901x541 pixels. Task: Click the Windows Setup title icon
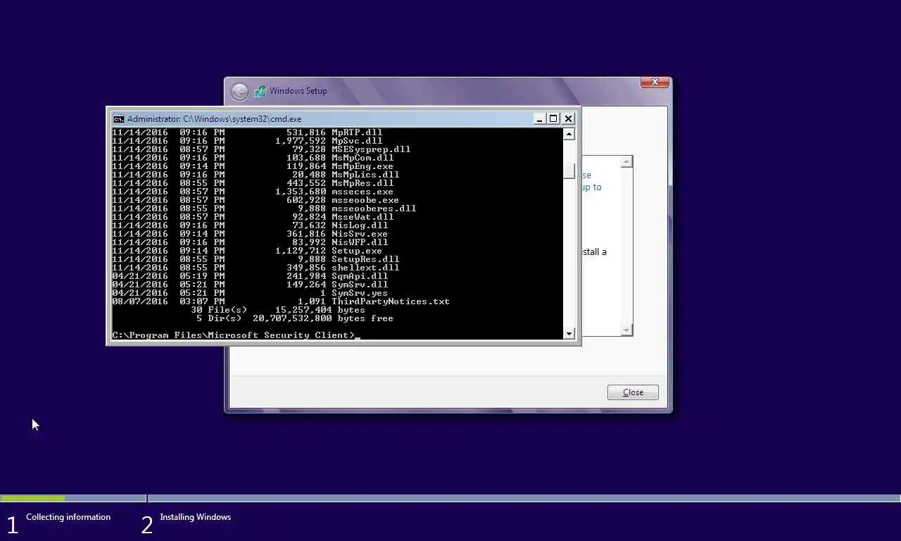pyautogui.click(x=260, y=91)
